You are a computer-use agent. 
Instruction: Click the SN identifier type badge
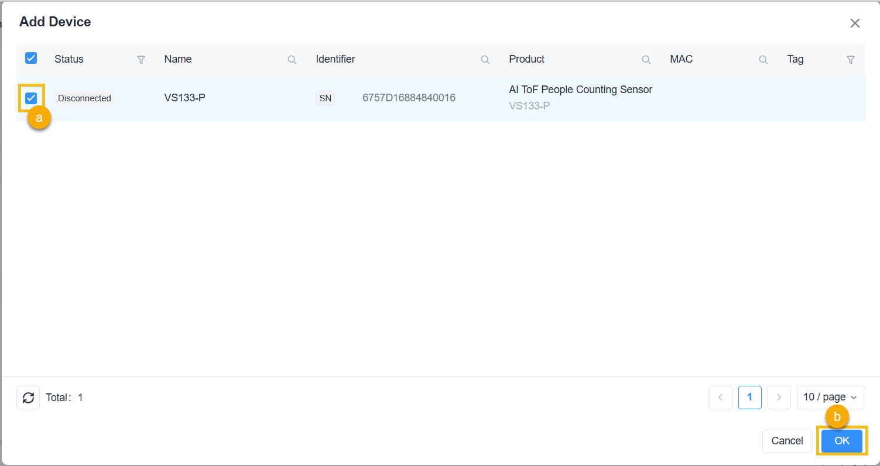pyautogui.click(x=325, y=98)
